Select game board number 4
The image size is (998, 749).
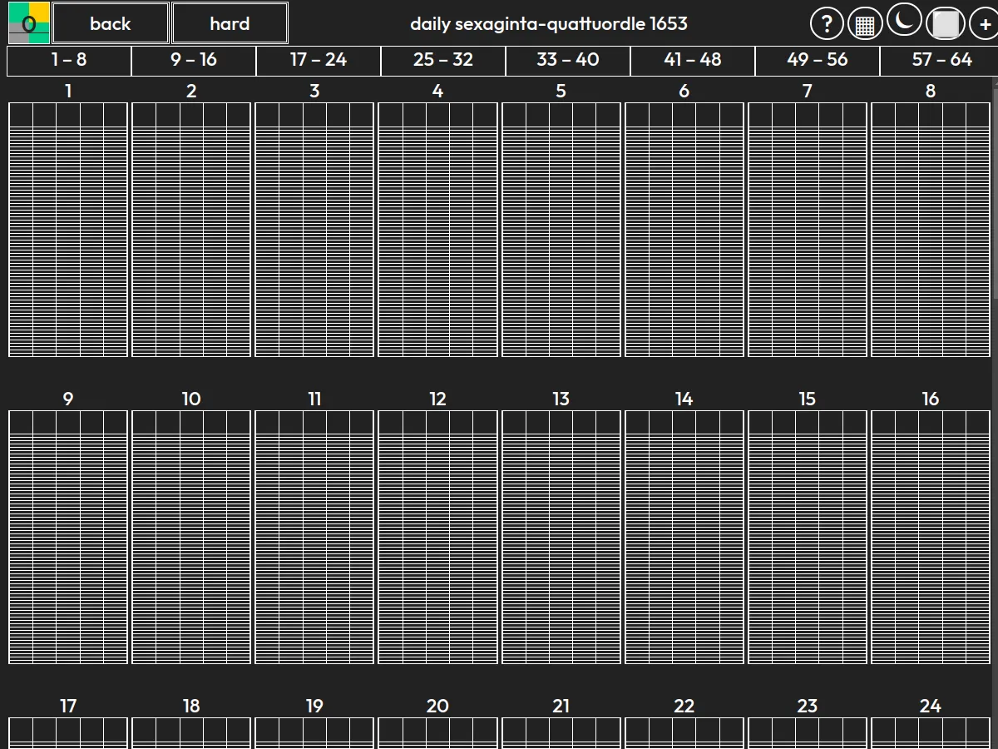(438, 230)
